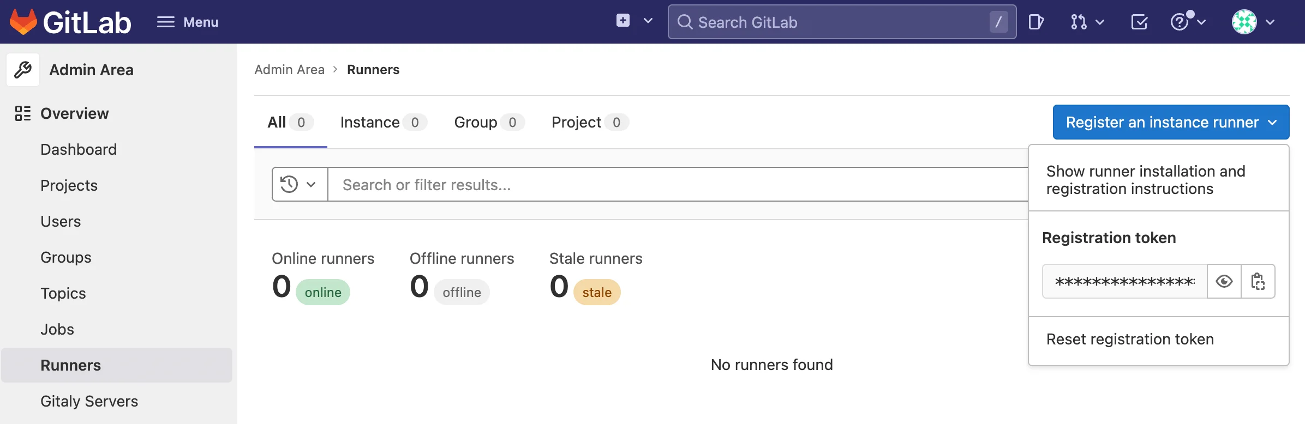Click Reset registration token
This screenshot has height=424, width=1305.
(x=1130, y=339)
